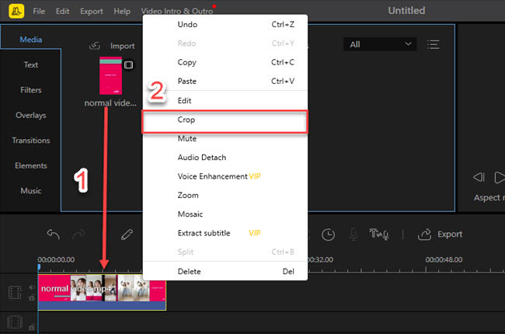Screen dimensions: 505x334
Task: Click the yellow app logo icon
Action: [x=16, y=11]
